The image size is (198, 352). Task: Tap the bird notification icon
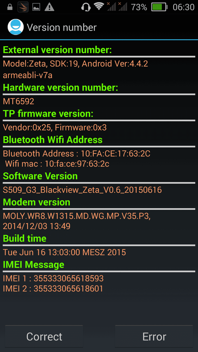point(23,7)
